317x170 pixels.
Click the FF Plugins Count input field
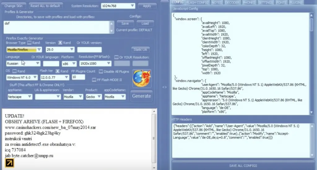pos(79,77)
